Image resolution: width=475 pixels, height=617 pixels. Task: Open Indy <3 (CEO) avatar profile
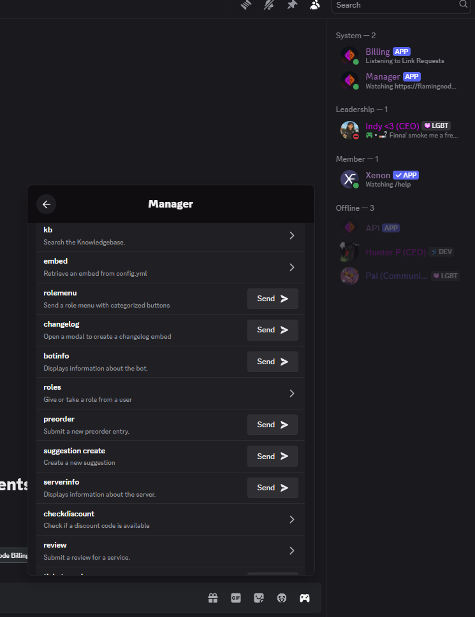click(x=349, y=131)
